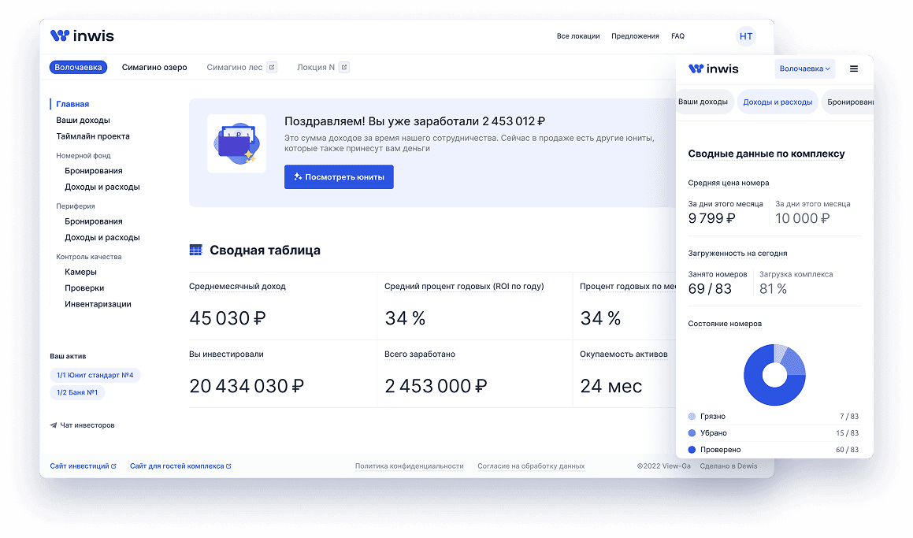Select the Волочаевка location tab
This screenshot has width=913, height=538.
click(x=78, y=68)
